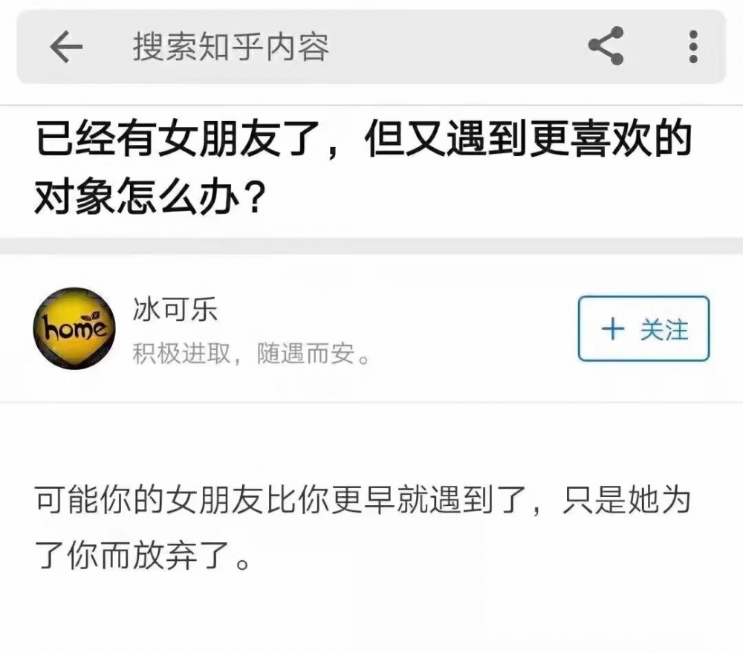Click the bio text 积极进取，随遇而安。

pos(251,354)
